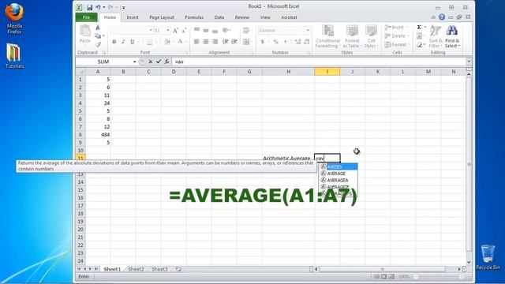Screen dimensions: 505x284
Task: Open the Name Box dropdown arrow
Action: (134, 62)
